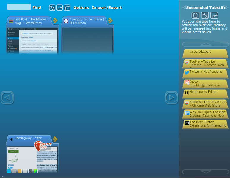The height and width of the screenshot is (178, 230).
Task: Restore suspended Twitter / Notifications tab
Action: tap(205, 74)
